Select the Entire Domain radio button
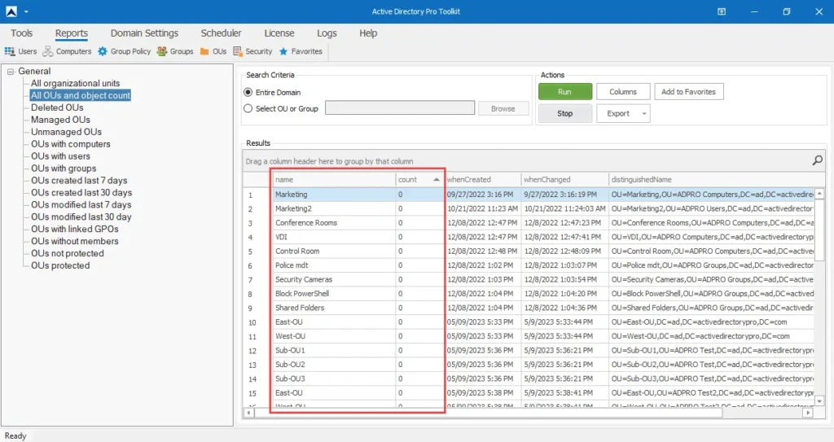Screen dimensions: 834x442 pyautogui.click(x=248, y=92)
